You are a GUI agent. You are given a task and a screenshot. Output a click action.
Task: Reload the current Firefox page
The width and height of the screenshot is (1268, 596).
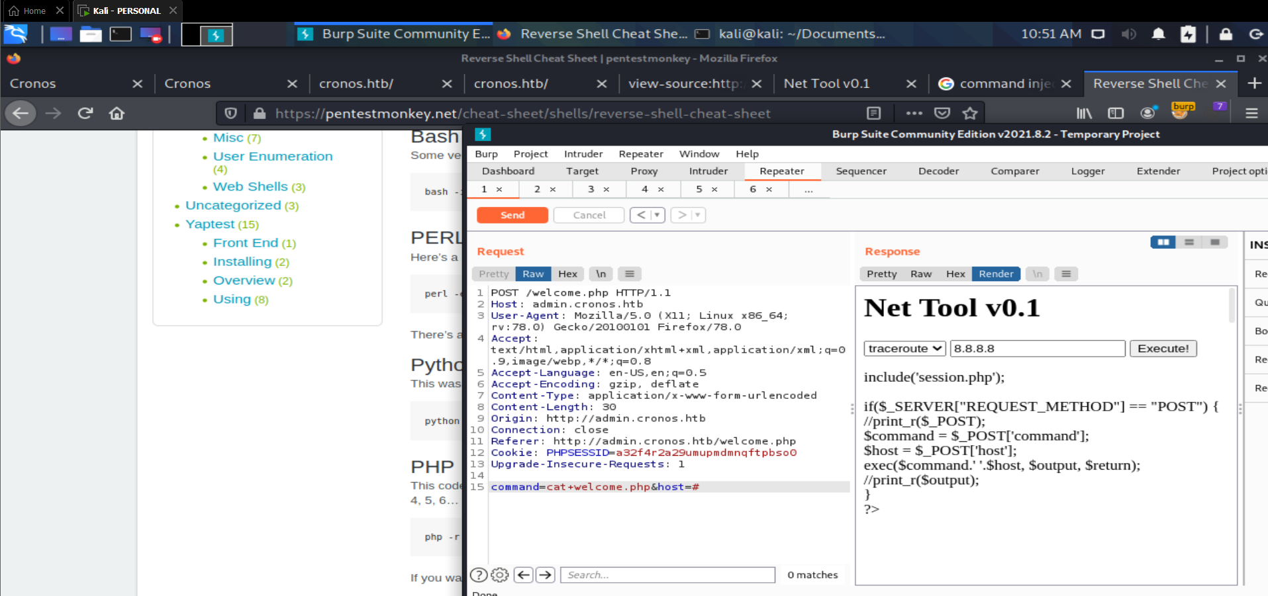(x=85, y=113)
